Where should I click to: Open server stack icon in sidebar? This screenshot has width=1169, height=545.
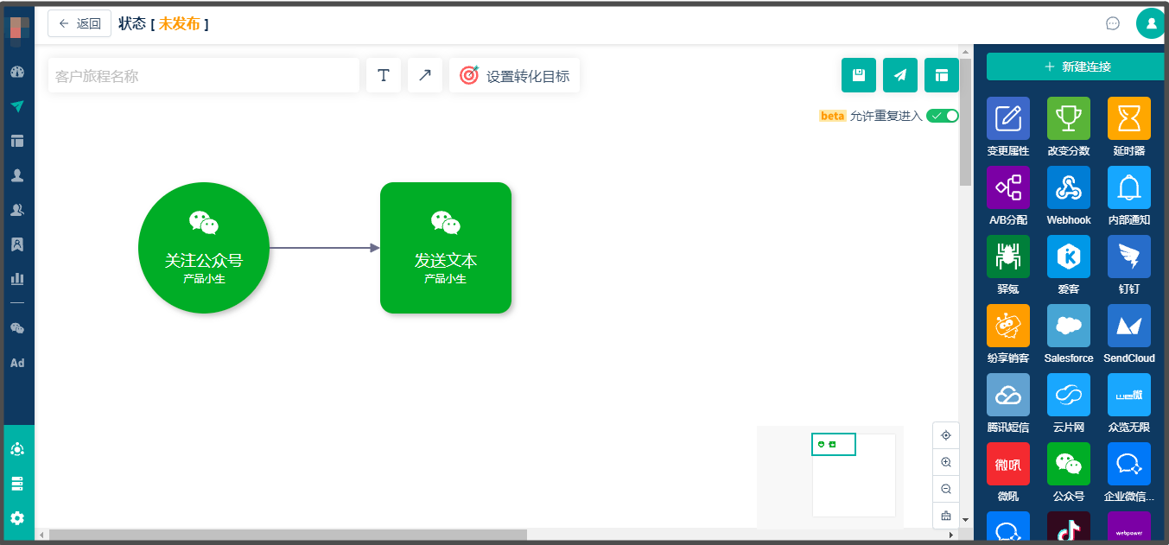[17, 484]
